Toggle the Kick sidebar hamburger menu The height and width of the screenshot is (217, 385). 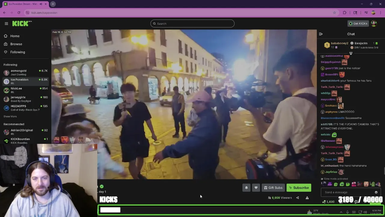coord(6,24)
